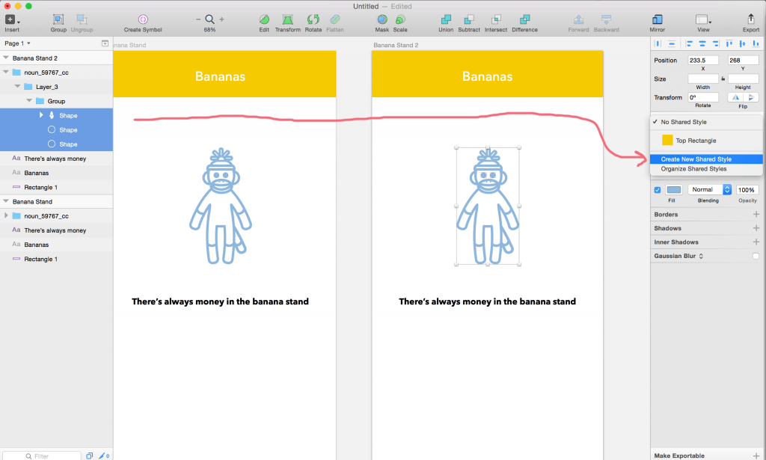766x460 pixels.
Task: Expand the noun_59767_cc group under Banana Stand
Action: 7,216
